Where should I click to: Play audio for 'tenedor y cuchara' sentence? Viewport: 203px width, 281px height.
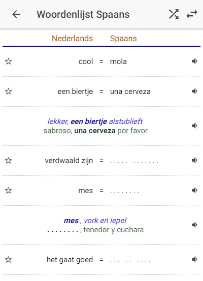point(194,225)
